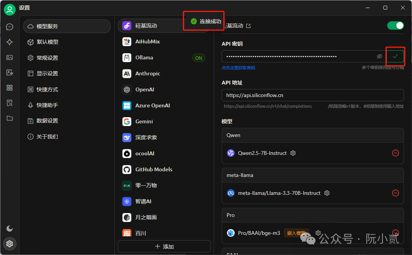Viewport: 412px width, 255px height.
Task: Click the 硅基流动 provider logo icon
Action: pyautogui.click(x=127, y=25)
